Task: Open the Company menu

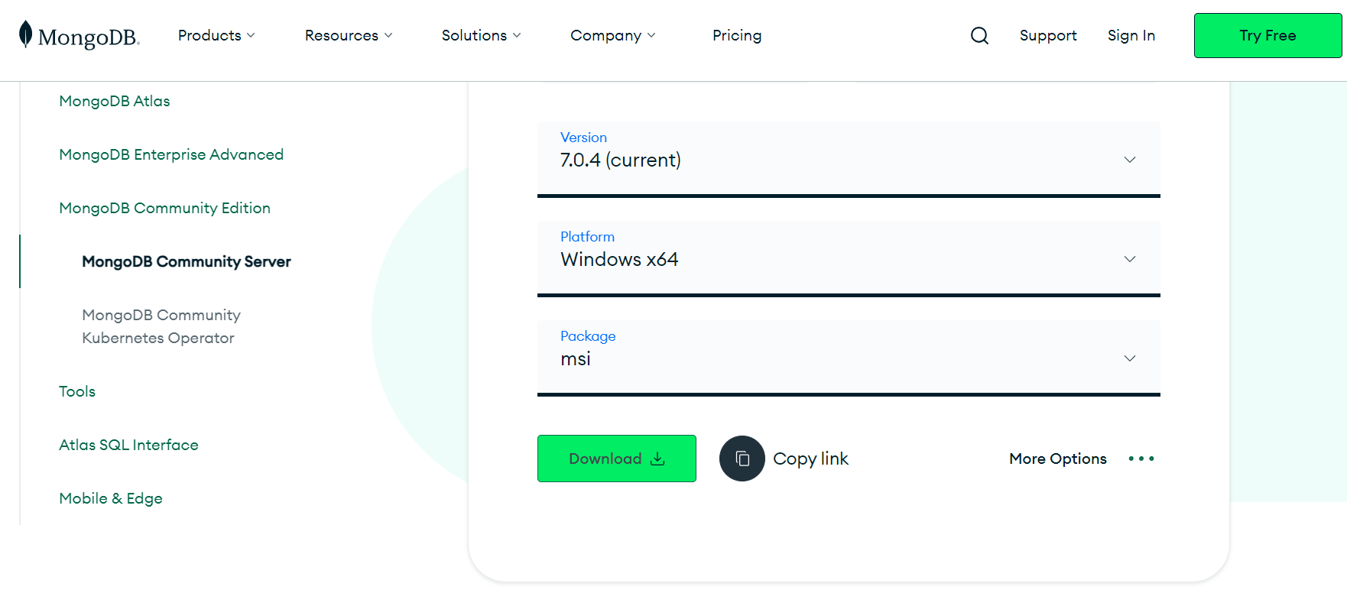Action: pos(612,35)
